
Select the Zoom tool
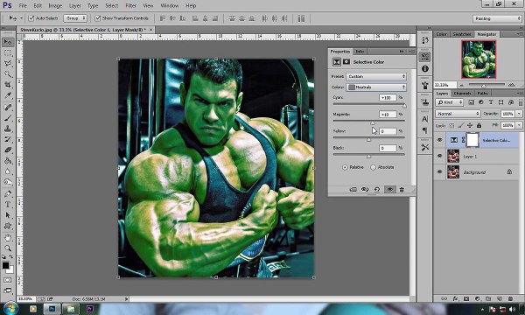8,248
